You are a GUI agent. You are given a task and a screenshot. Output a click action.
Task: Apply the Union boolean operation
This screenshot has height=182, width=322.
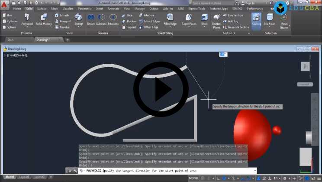click(x=91, y=19)
